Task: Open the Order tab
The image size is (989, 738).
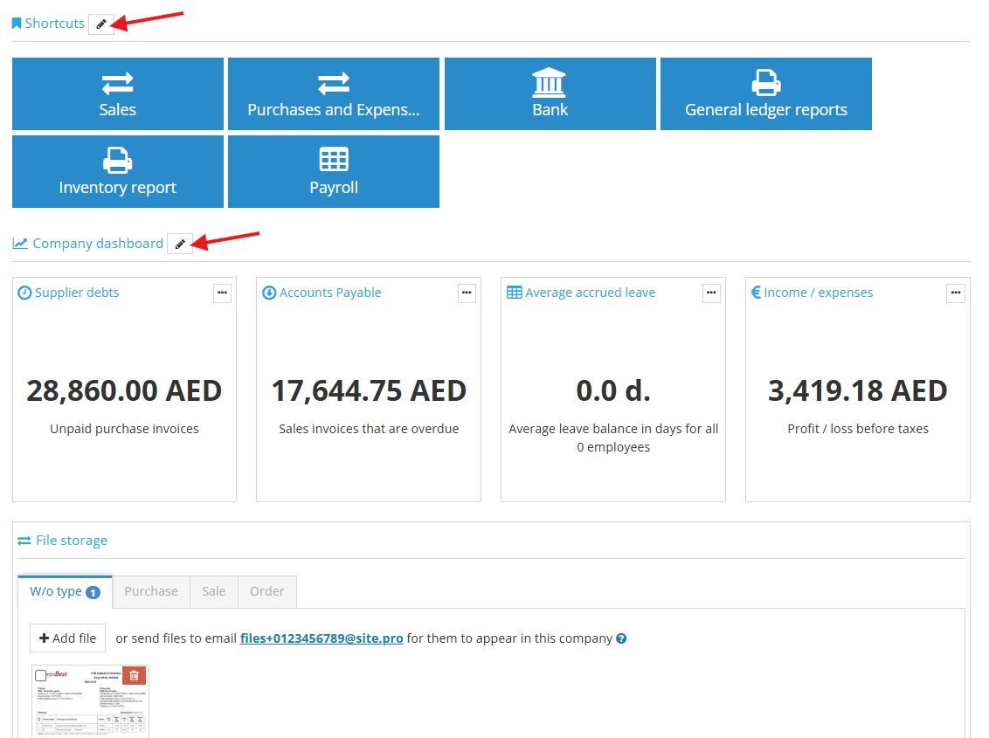Action: [x=266, y=591]
